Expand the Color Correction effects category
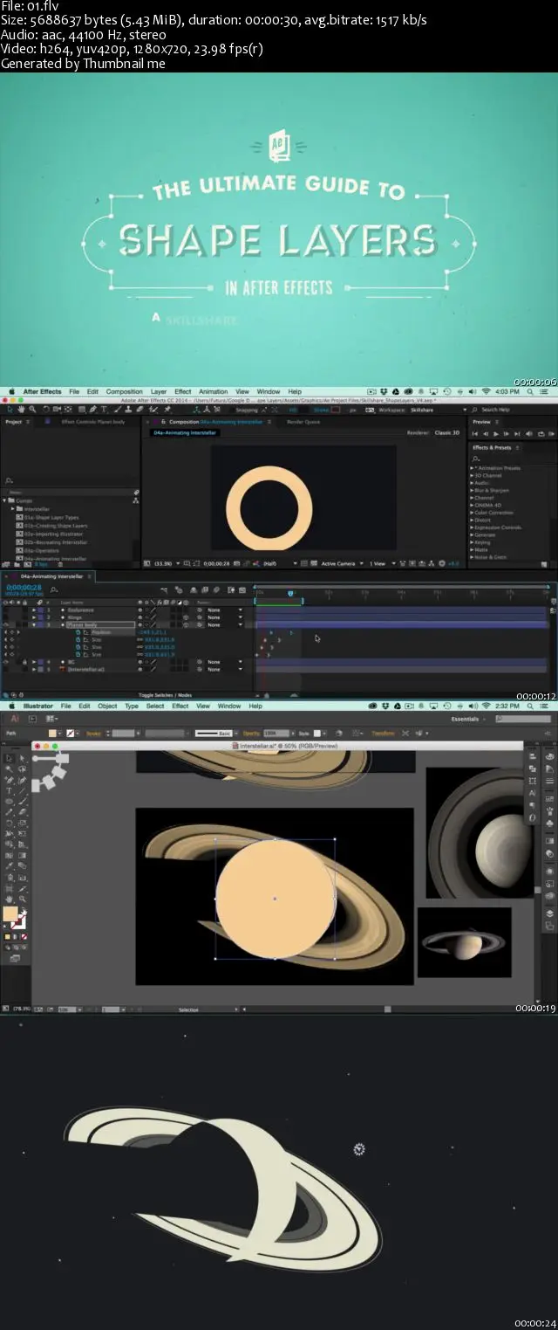Image resolution: width=558 pixels, height=1330 pixels. click(473, 513)
